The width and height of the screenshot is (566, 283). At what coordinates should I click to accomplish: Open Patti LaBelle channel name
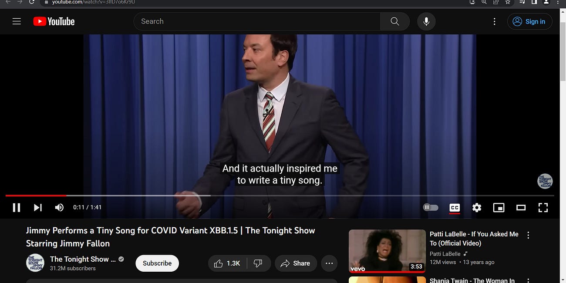[445, 254]
